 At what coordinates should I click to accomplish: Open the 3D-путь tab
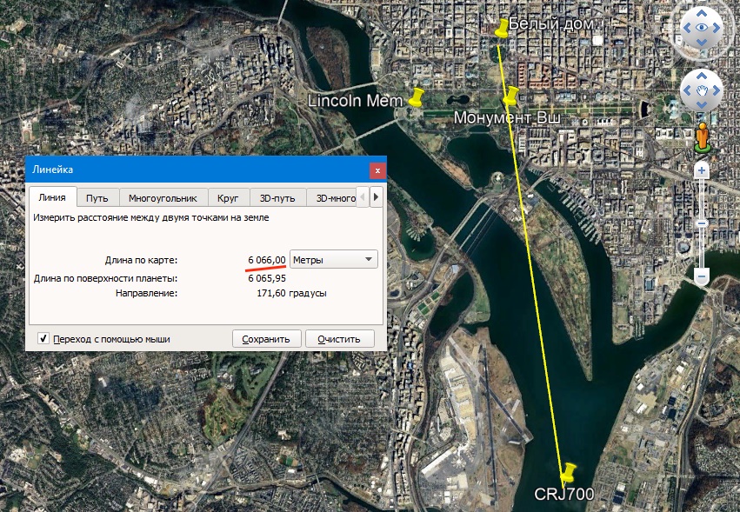(x=277, y=198)
